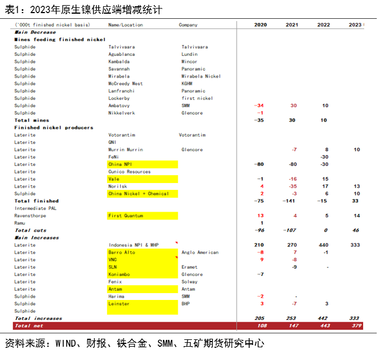Select the highlighted 'Barro Alto' cell
This screenshot has height=357, width=379.
[x=142, y=252]
